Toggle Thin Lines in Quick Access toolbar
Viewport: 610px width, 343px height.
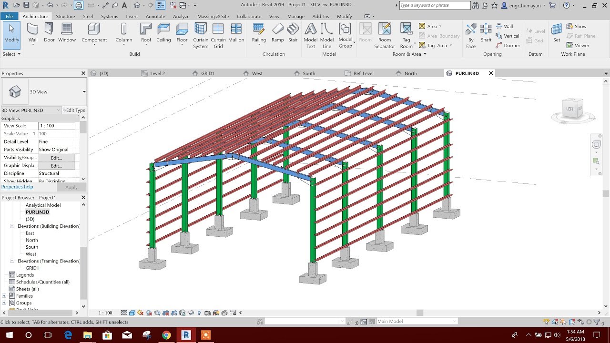point(160,5)
